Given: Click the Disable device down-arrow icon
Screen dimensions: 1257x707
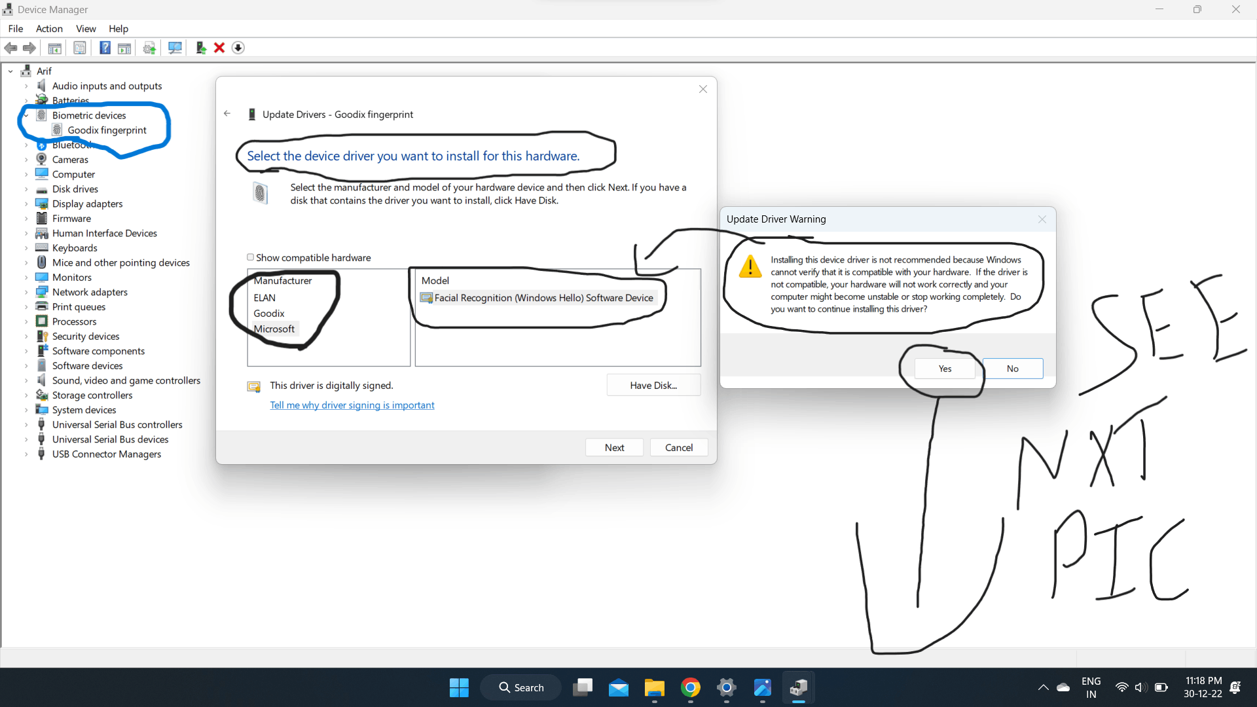Looking at the screenshot, I should [x=238, y=48].
